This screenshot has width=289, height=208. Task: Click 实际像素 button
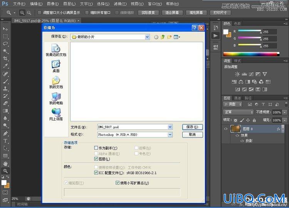point(149,13)
